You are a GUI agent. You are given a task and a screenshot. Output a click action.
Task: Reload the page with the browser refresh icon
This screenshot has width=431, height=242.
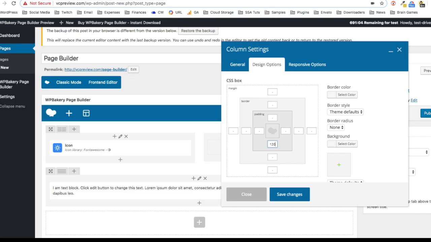coord(13,3)
